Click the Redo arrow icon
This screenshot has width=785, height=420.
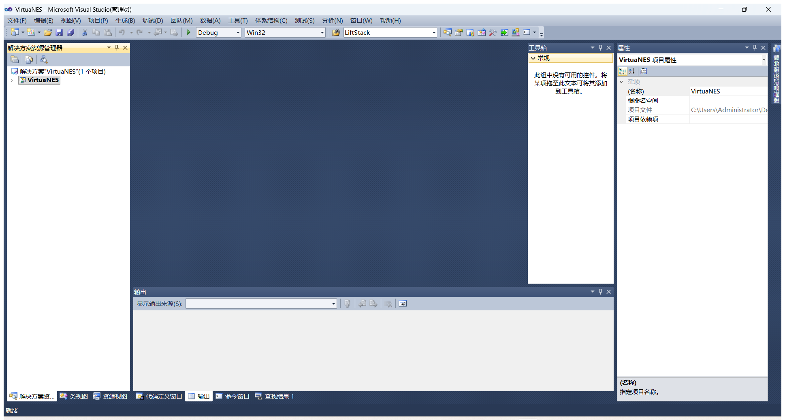coord(140,32)
